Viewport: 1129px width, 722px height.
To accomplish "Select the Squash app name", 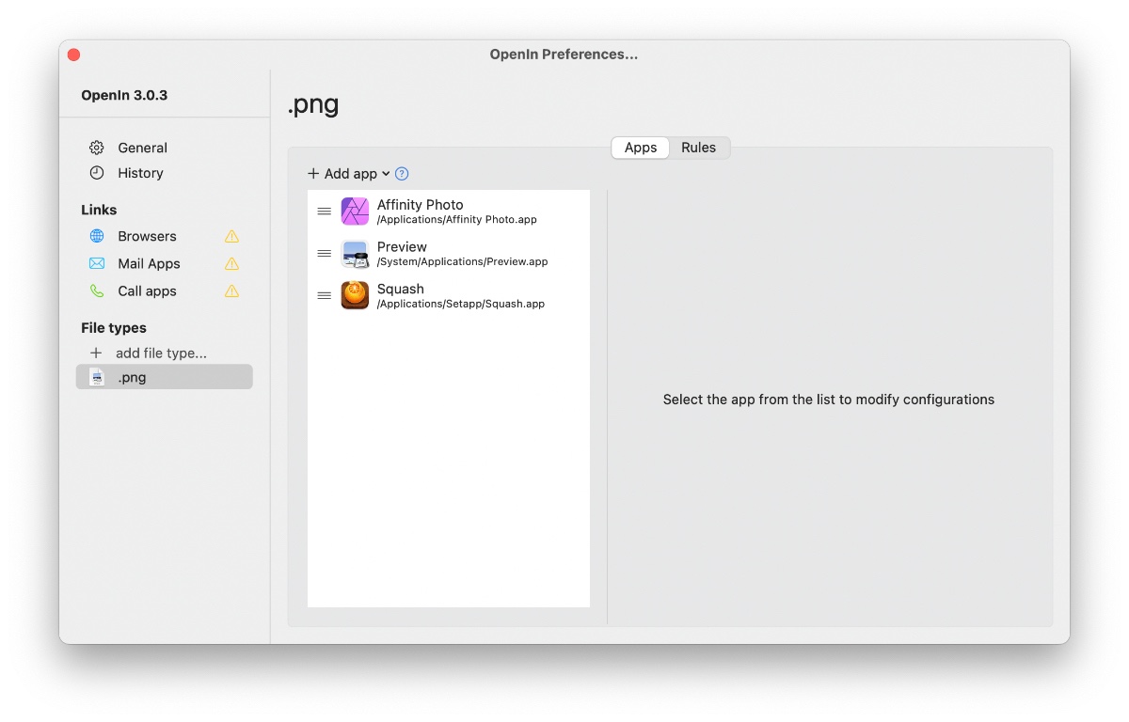I will (400, 289).
